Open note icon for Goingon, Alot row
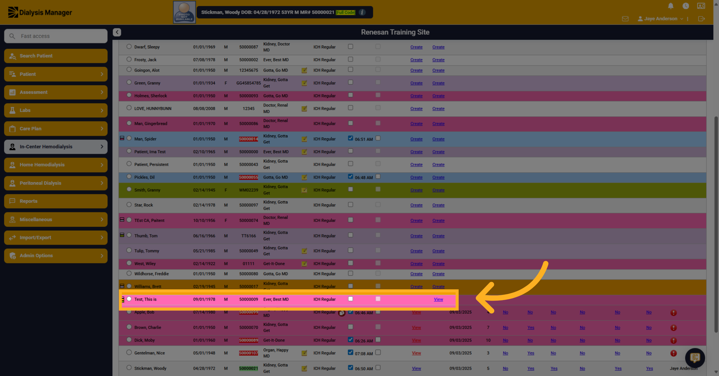This screenshot has height=376, width=719. 304,70
